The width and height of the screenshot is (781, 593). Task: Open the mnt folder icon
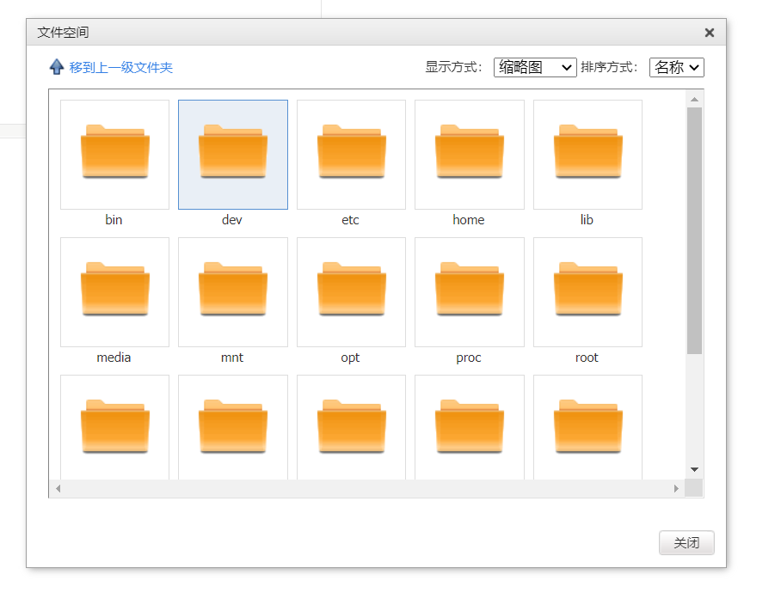pos(233,289)
